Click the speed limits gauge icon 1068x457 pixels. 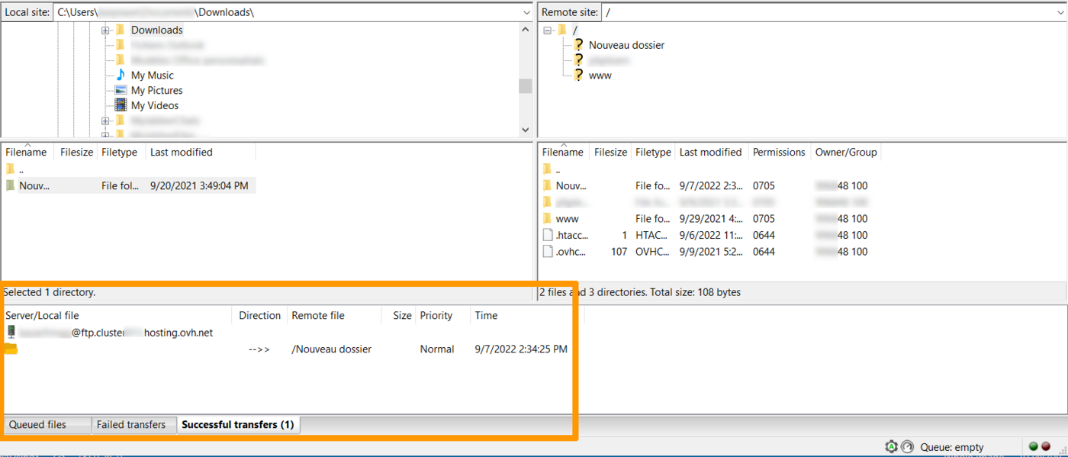coord(907,447)
